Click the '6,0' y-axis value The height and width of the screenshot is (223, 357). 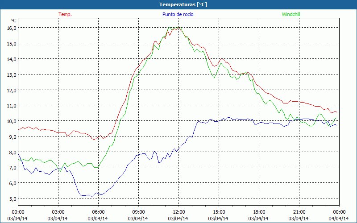13,183
